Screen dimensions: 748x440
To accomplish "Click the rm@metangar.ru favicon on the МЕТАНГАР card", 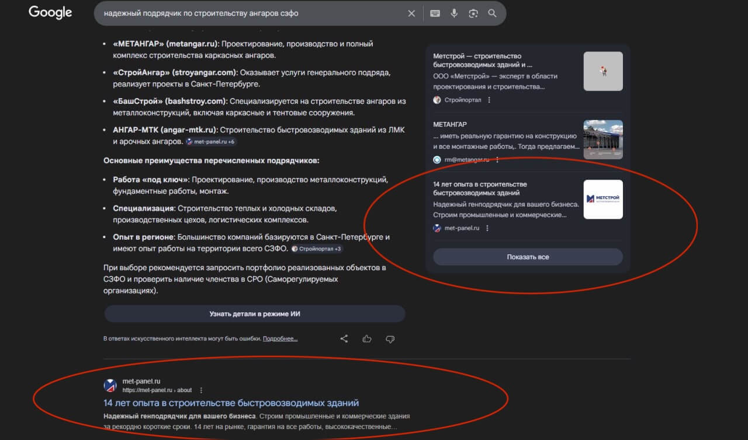I will 437,158.
